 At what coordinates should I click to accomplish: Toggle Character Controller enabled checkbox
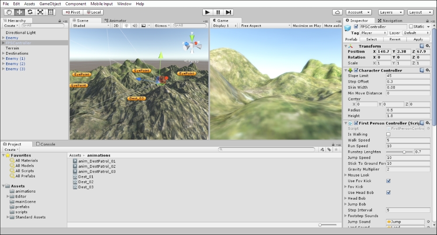coord(356,70)
